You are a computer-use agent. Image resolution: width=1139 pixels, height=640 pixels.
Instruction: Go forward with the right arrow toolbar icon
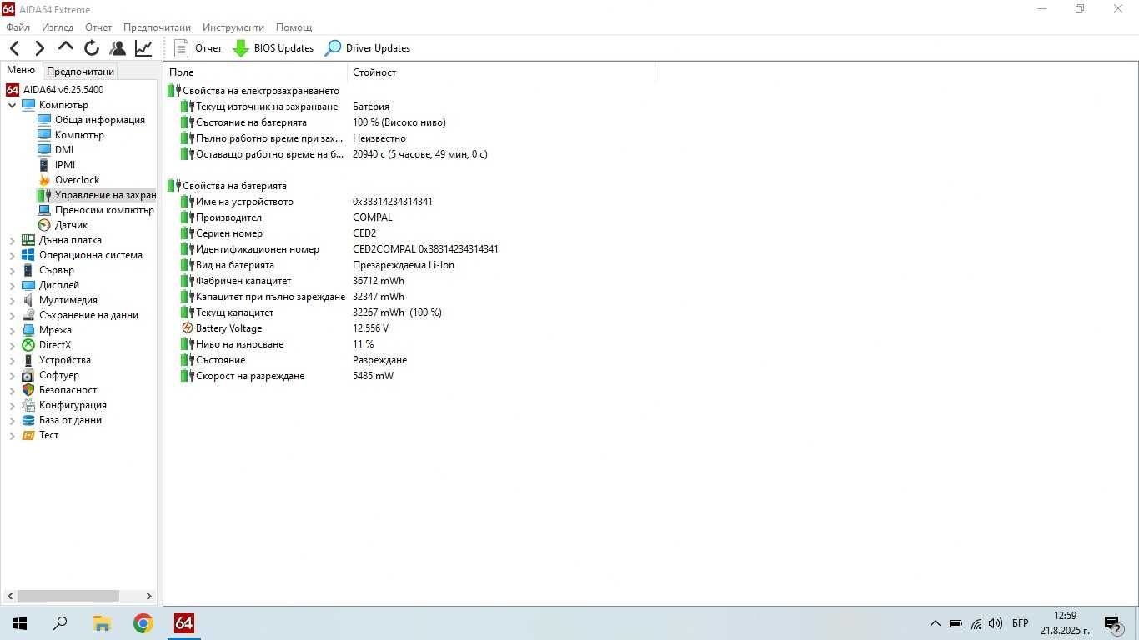[x=39, y=48]
